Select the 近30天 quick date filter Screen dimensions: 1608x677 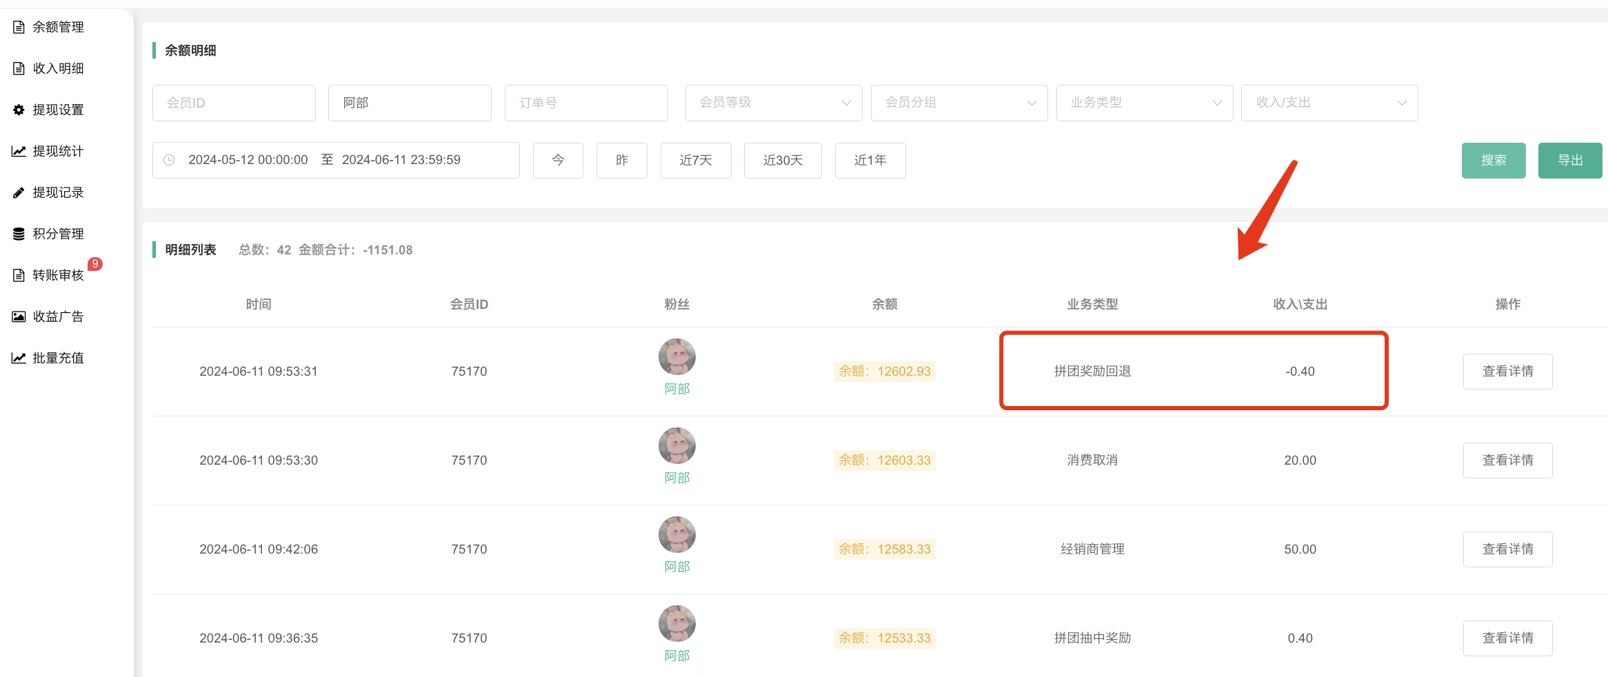783,161
